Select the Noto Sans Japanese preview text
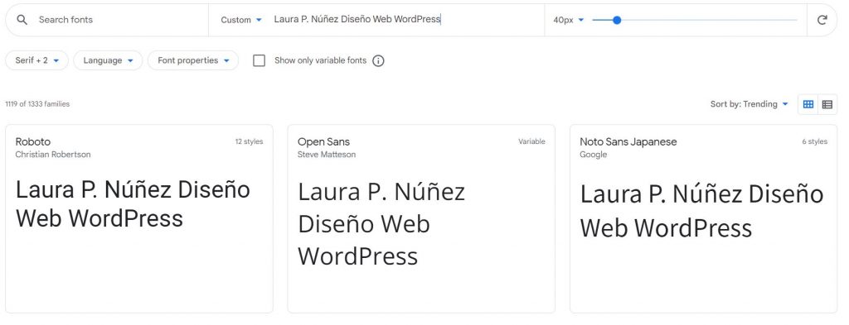The height and width of the screenshot is (325, 849). coord(701,211)
